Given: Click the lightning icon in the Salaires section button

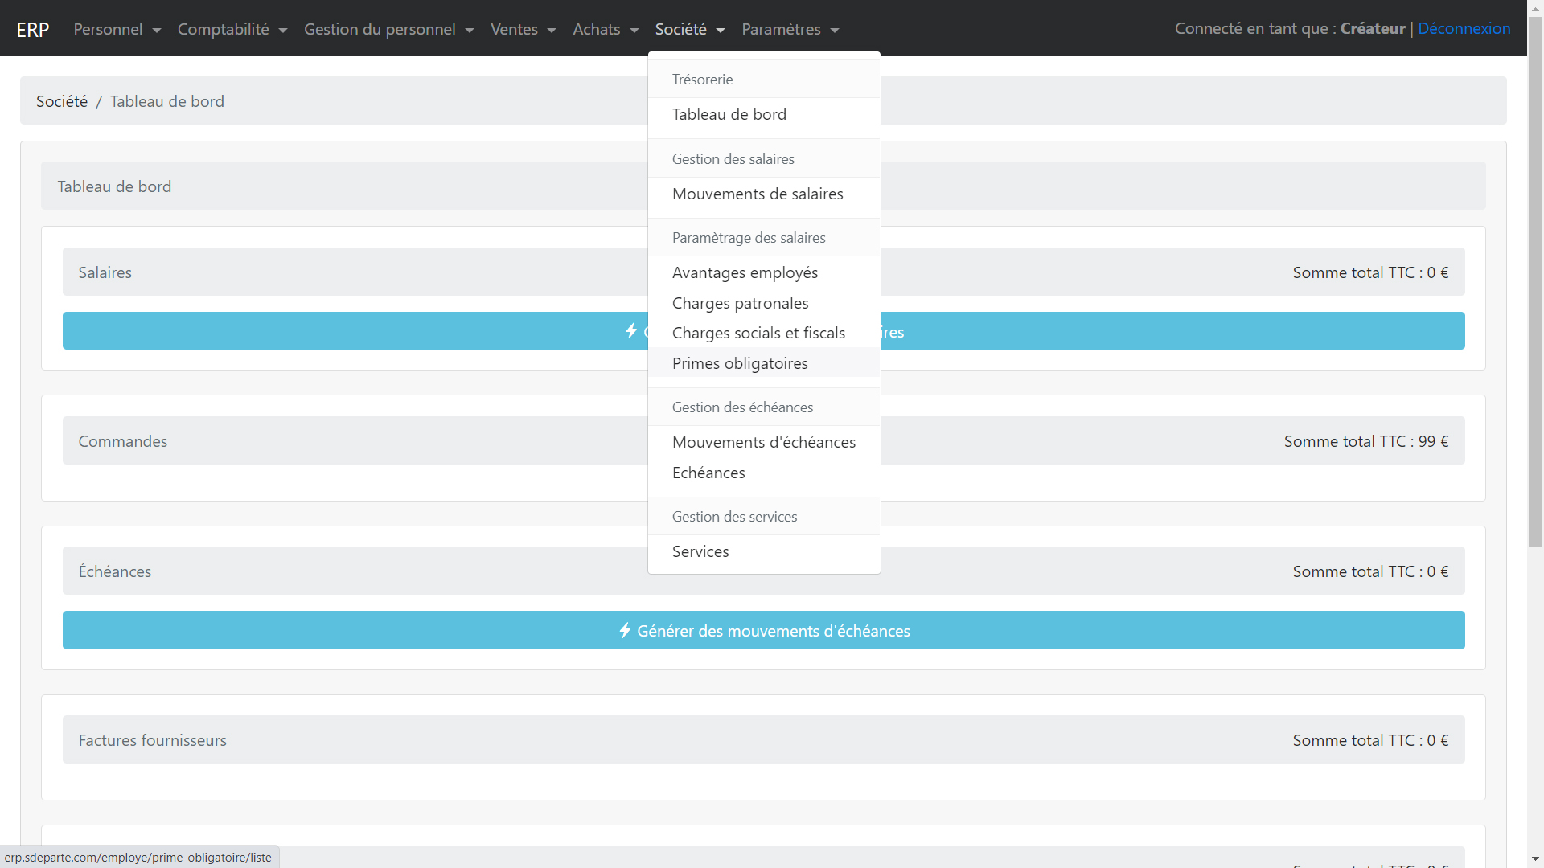Looking at the screenshot, I should (632, 330).
